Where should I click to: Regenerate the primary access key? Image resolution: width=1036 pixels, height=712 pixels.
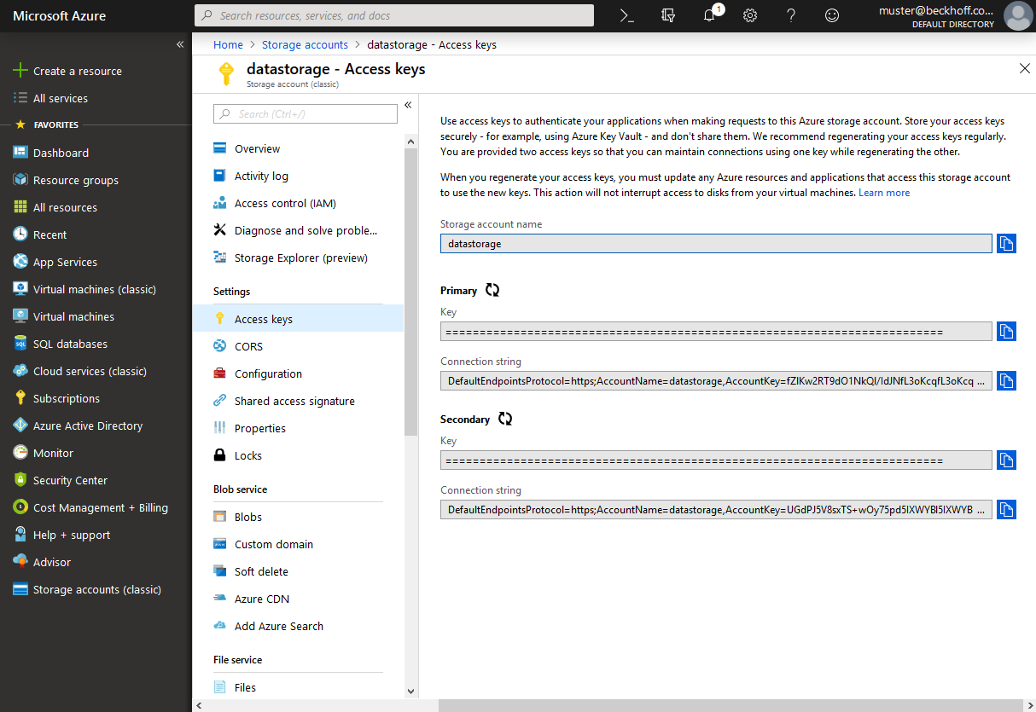pyautogui.click(x=492, y=290)
